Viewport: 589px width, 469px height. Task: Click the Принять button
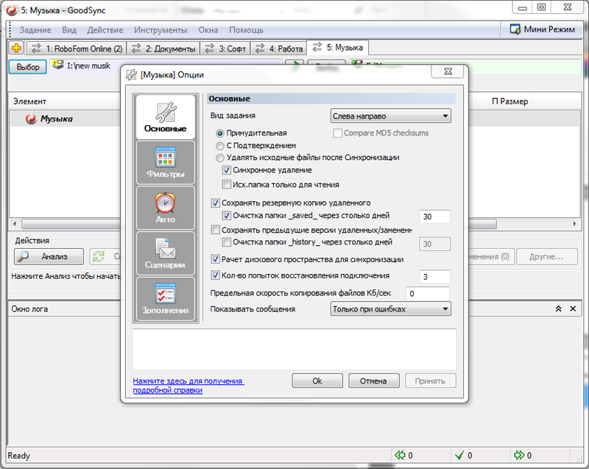point(431,381)
